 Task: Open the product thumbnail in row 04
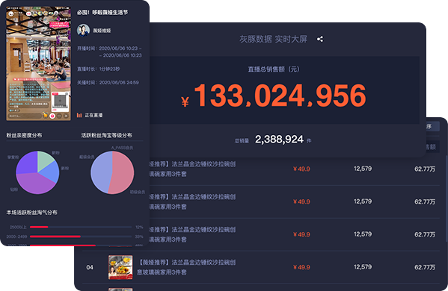(x=120, y=267)
